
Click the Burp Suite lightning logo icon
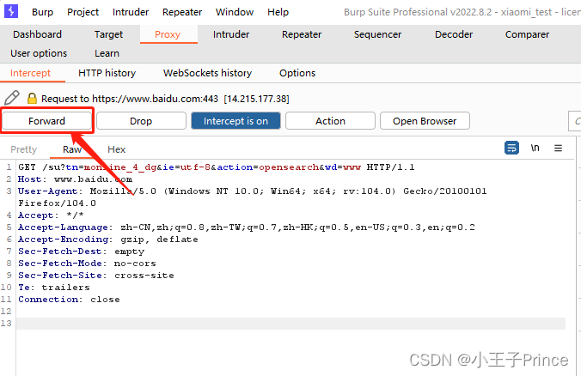(11, 11)
